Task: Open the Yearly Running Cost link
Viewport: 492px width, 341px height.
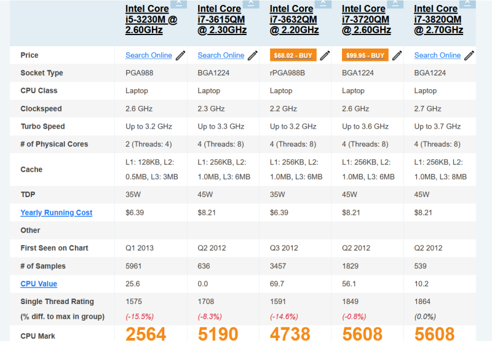Action: (x=57, y=212)
